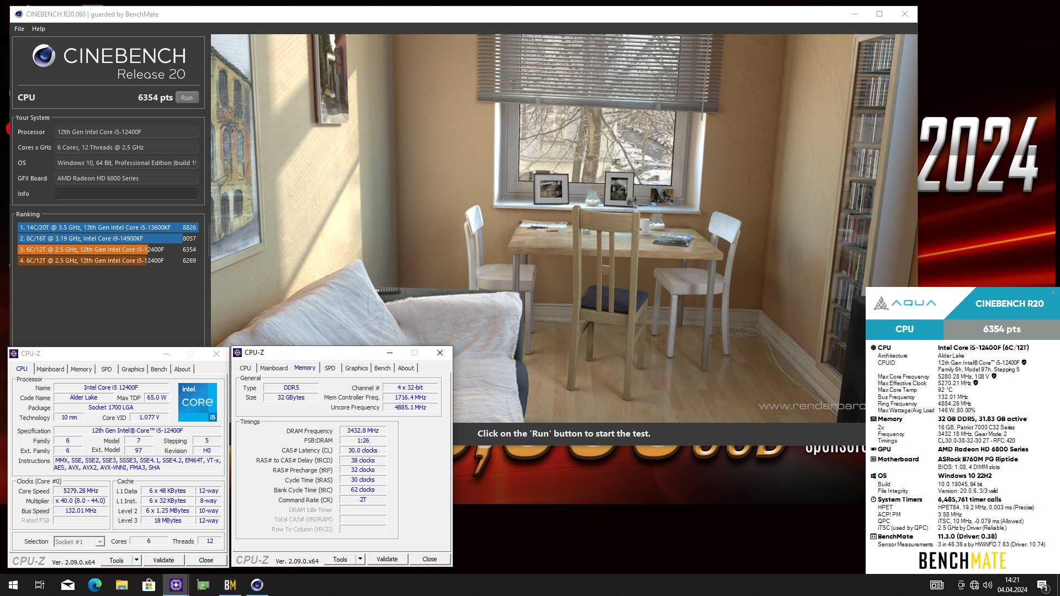
Task: Close the BenchMate result overlay
Action: (x=1053, y=292)
